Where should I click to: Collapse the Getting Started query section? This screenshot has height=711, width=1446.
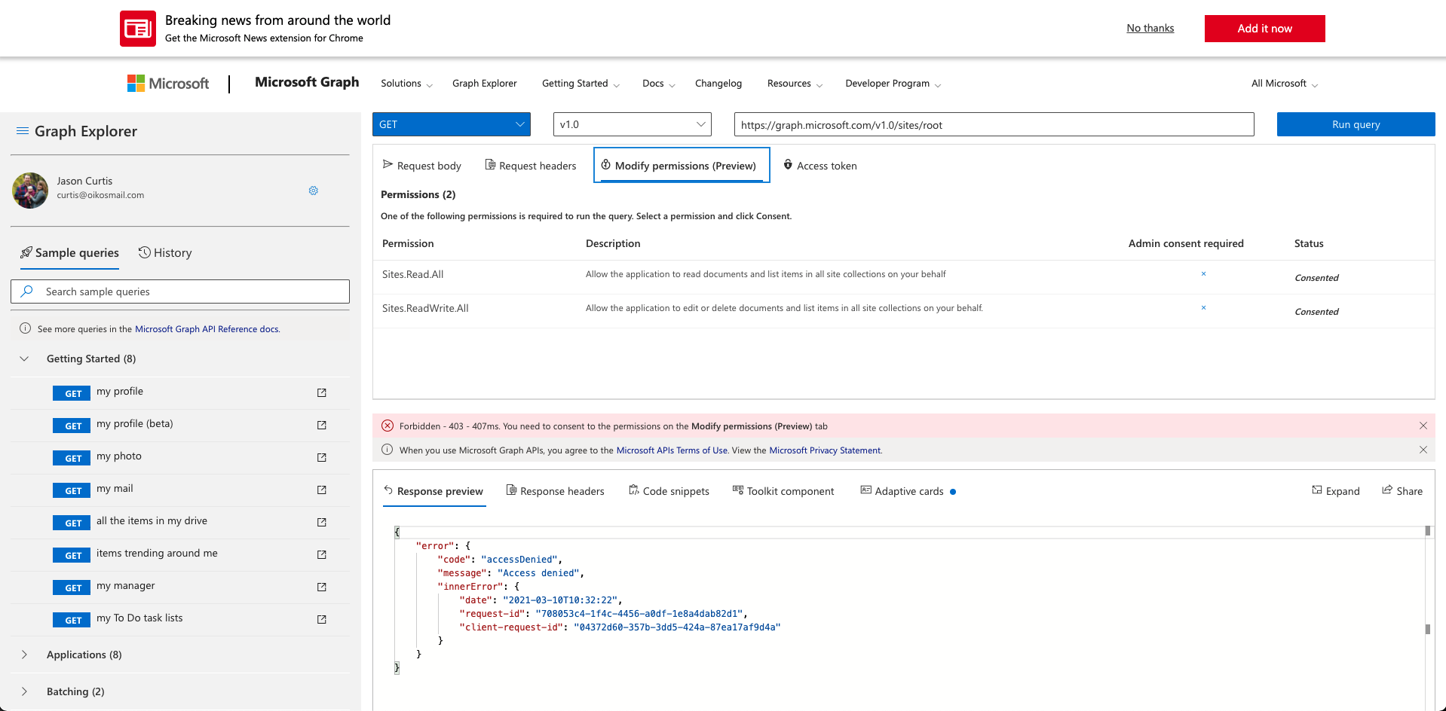(x=24, y=359)
